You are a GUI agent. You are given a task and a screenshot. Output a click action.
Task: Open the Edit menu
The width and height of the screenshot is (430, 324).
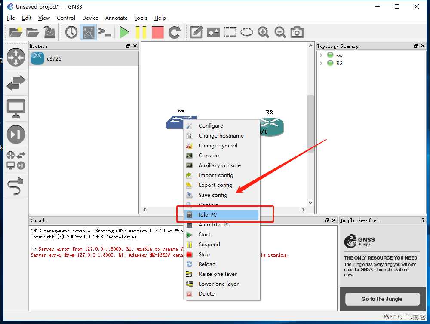27,18
